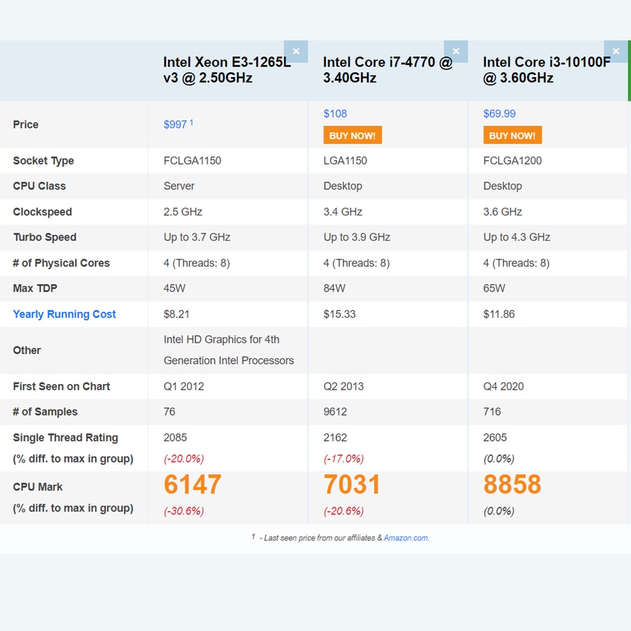The image size is (631, 631).
Task: Click the Socket Type row label
Action: pos(44,161)
